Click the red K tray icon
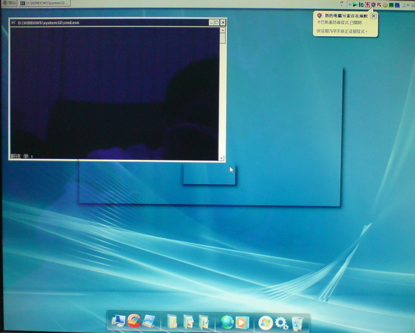Screen dimensions: 415x333 [x=379, y=5]
